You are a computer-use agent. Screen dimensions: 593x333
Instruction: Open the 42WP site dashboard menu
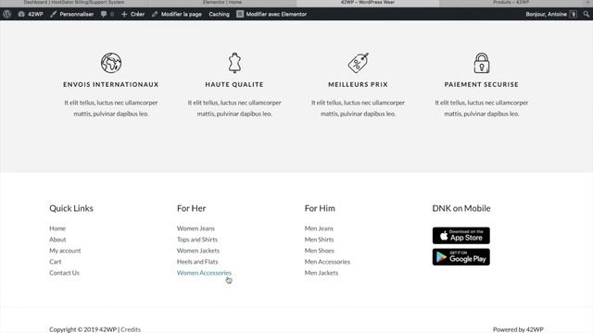[31, 14]
